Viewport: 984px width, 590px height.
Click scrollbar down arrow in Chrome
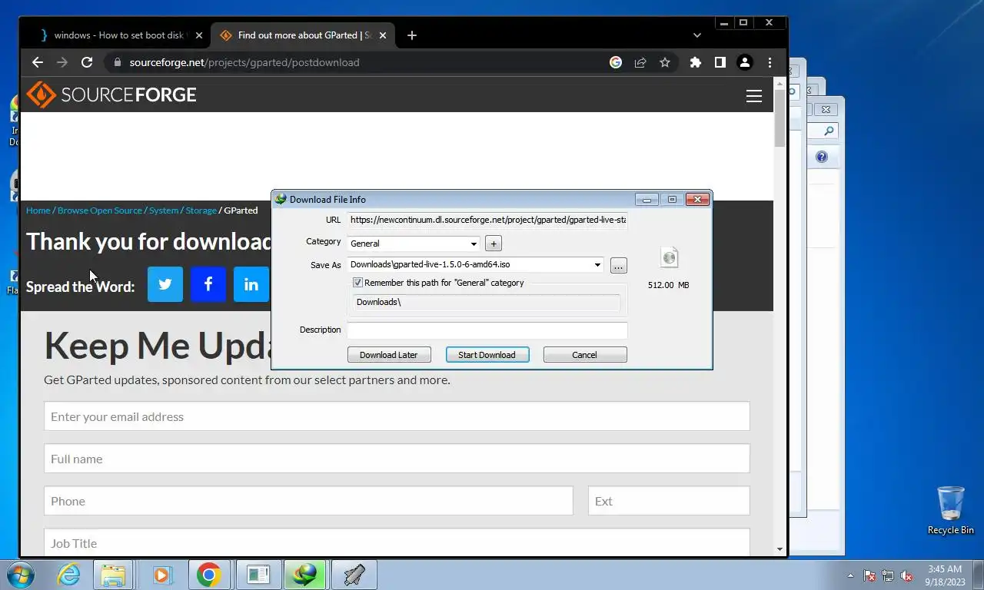click(x=780, y=550)
